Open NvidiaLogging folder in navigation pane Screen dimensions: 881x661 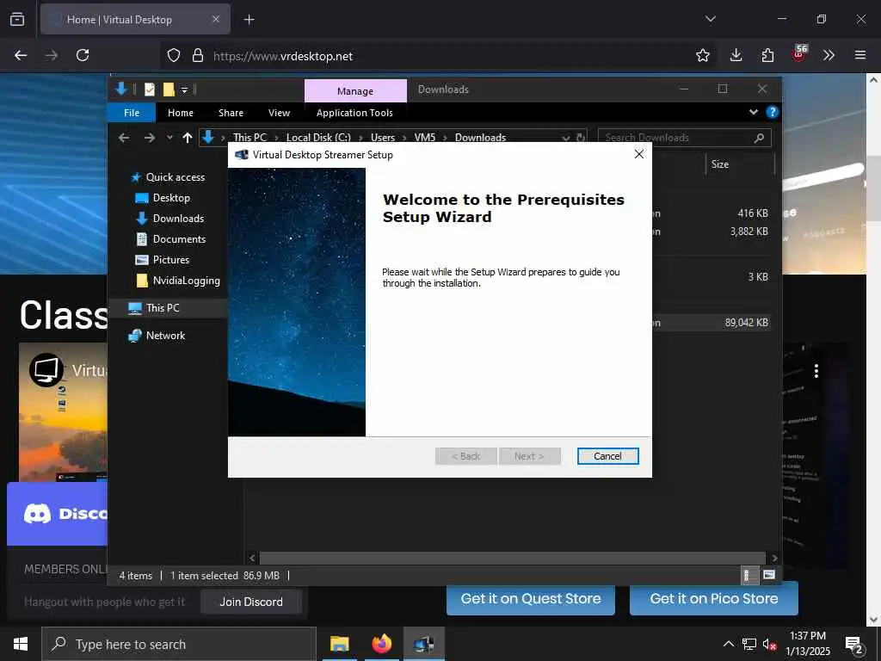186,281
